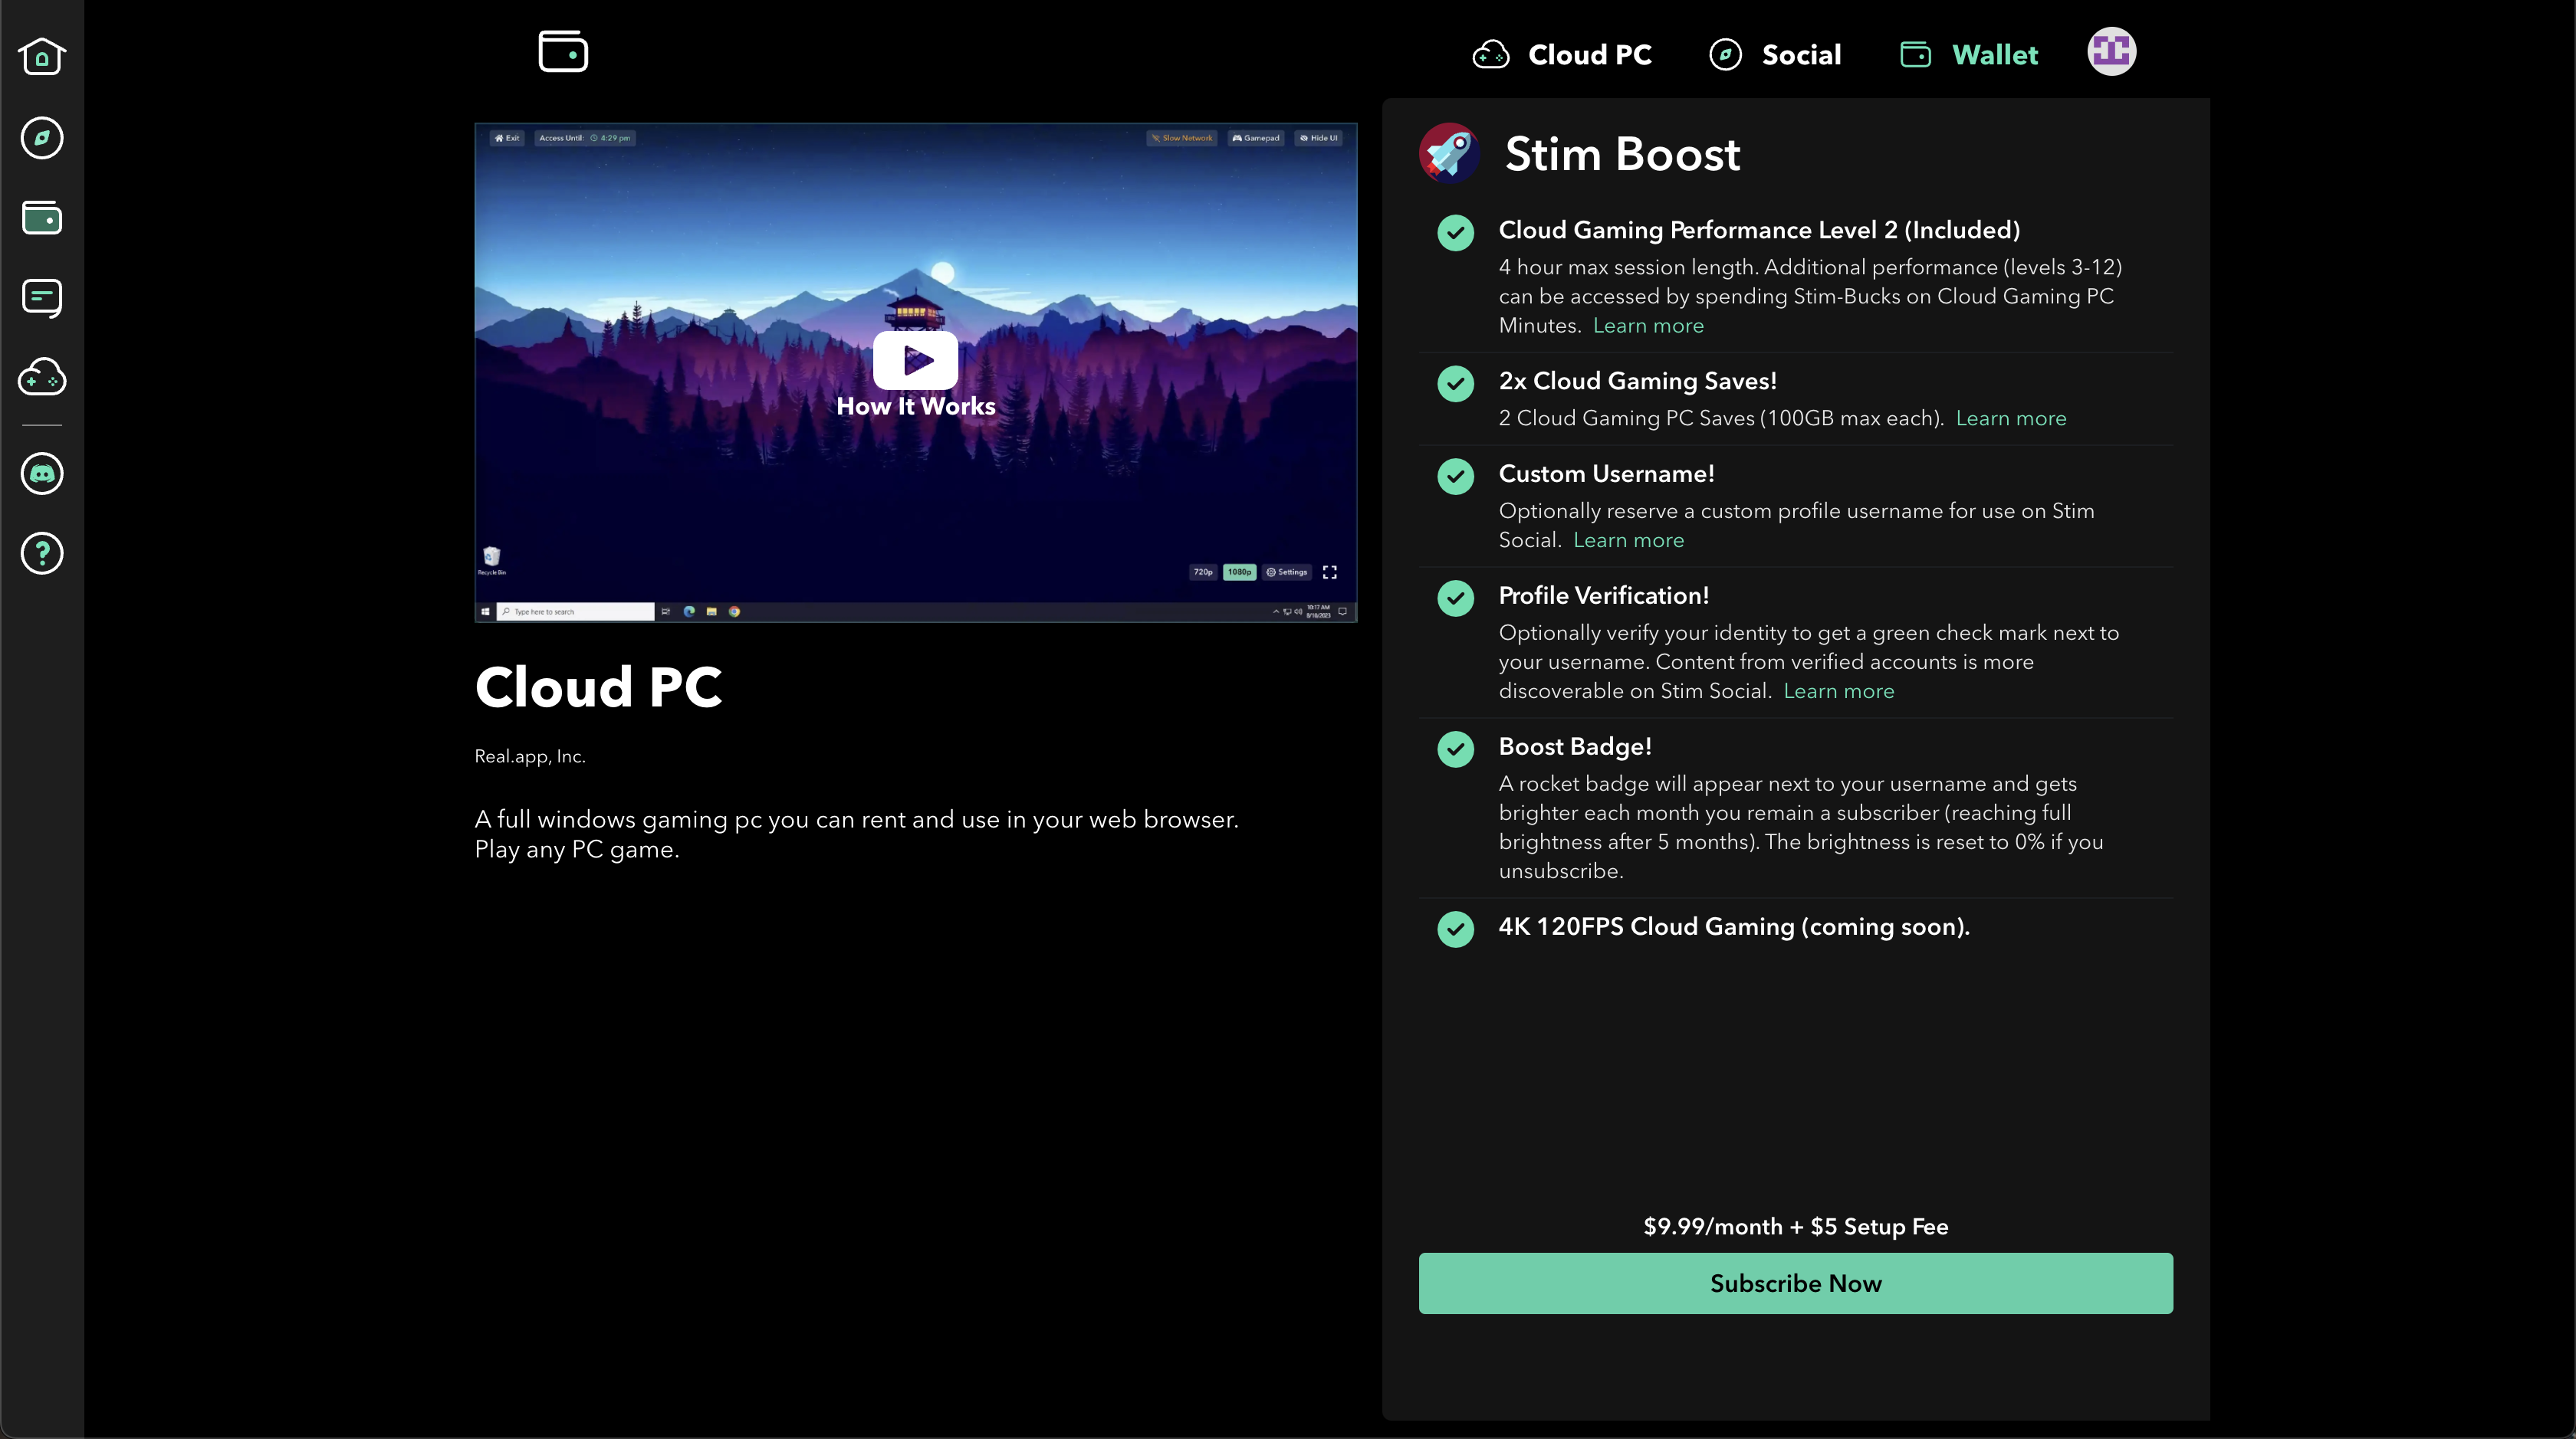Open the chat messages sidebar icon
Viewport: 2576px width, 1439px height.
coord(42,297)
